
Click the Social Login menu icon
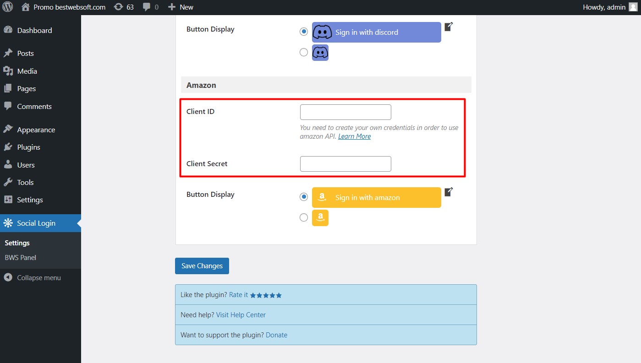[x=8, y=223]
